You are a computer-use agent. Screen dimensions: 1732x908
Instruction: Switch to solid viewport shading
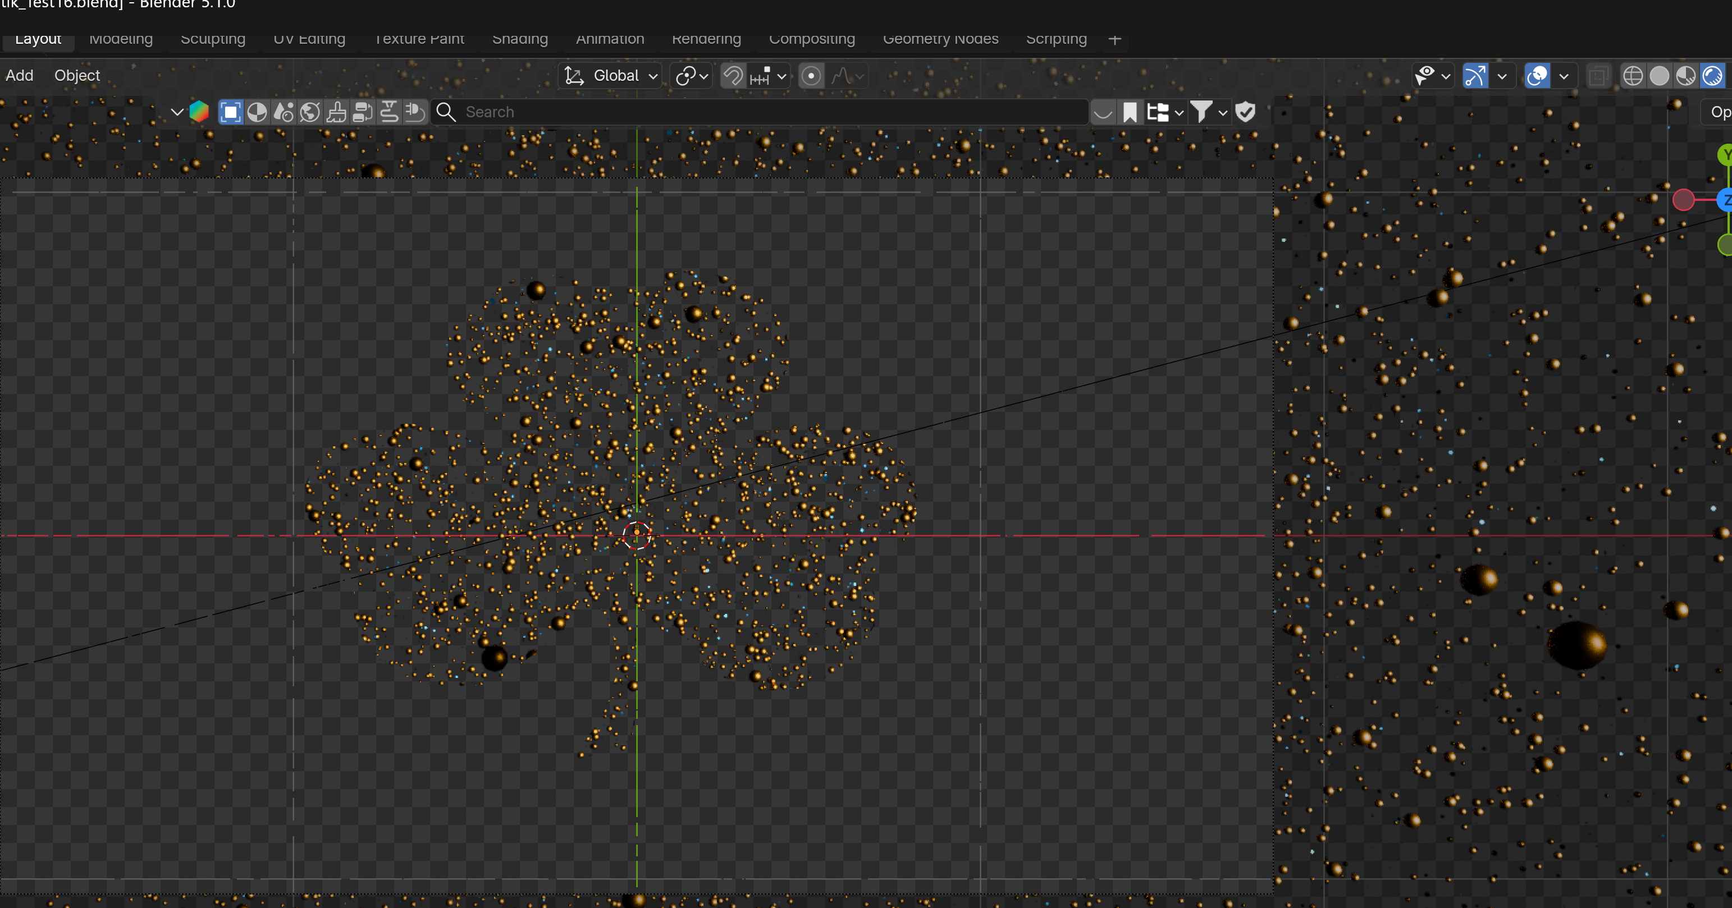1660,76
